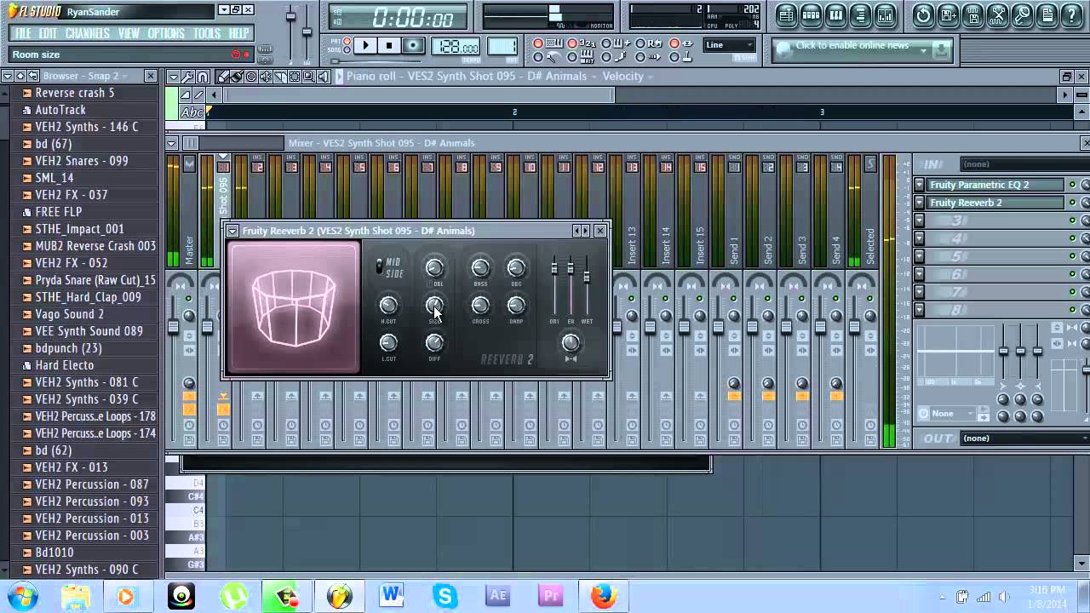The image size is (1090, 613).
Task: Open the audio editor tools icon
Action: [x=997, y=14]
